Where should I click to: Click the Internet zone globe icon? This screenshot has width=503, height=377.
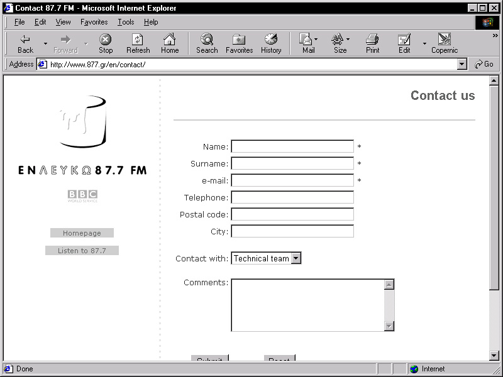414,369
